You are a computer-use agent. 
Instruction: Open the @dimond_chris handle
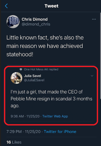click(x=36, y=24)
